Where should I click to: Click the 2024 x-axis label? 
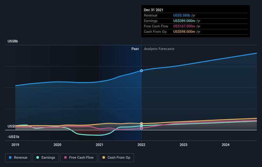(x=226, y=145)
